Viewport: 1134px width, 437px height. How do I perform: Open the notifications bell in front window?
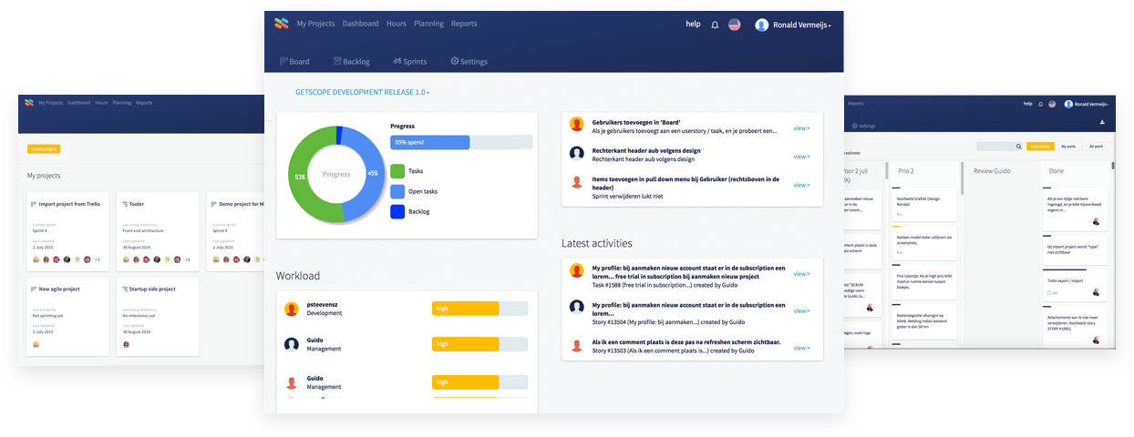click(x=715, y=25)
